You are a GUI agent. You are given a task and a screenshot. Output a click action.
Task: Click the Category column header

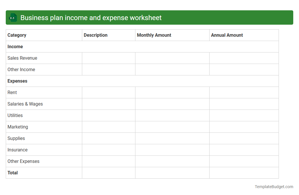[17, 35]
